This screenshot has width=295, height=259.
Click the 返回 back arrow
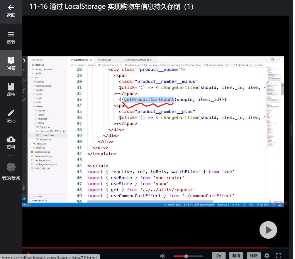(11, 11)
